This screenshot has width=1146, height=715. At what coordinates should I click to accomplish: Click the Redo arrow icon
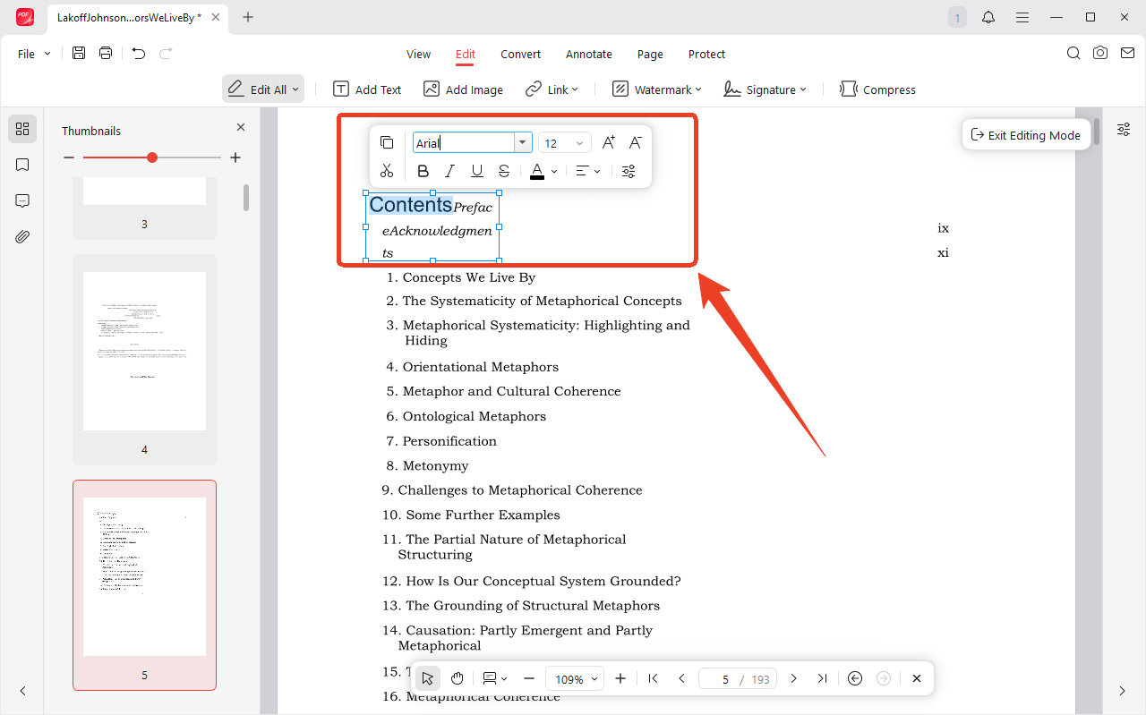tap(166, 54)
